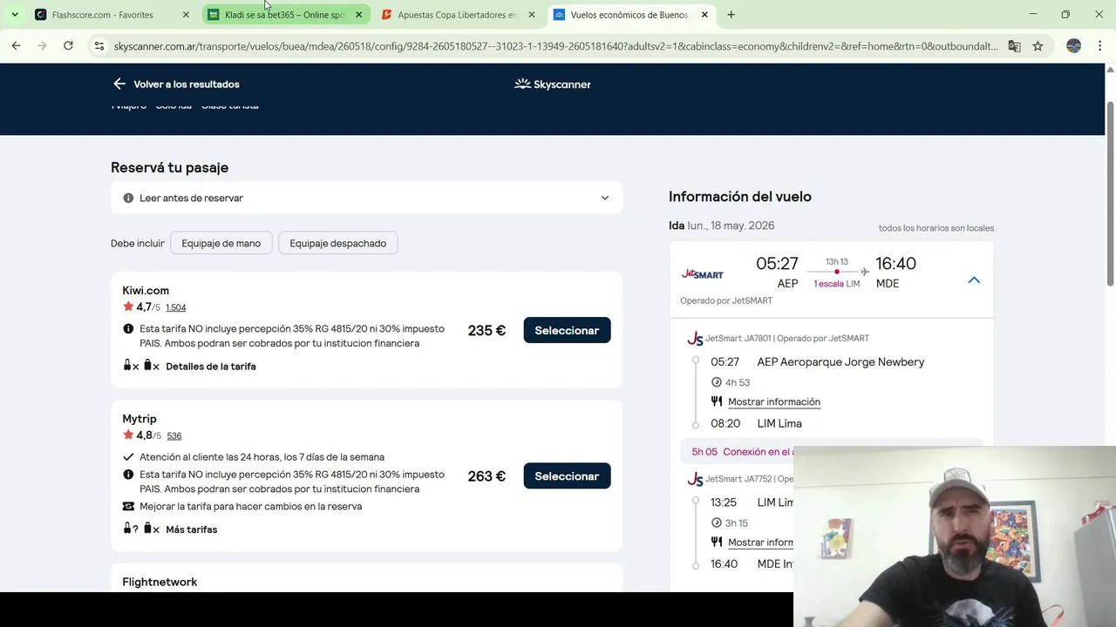Open Mytrip Más tarifas link
The width and height of the screenshot is (1116, 627).
click(192, 529)
